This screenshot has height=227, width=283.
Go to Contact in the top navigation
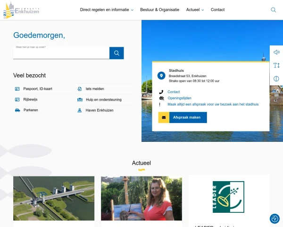217,10
